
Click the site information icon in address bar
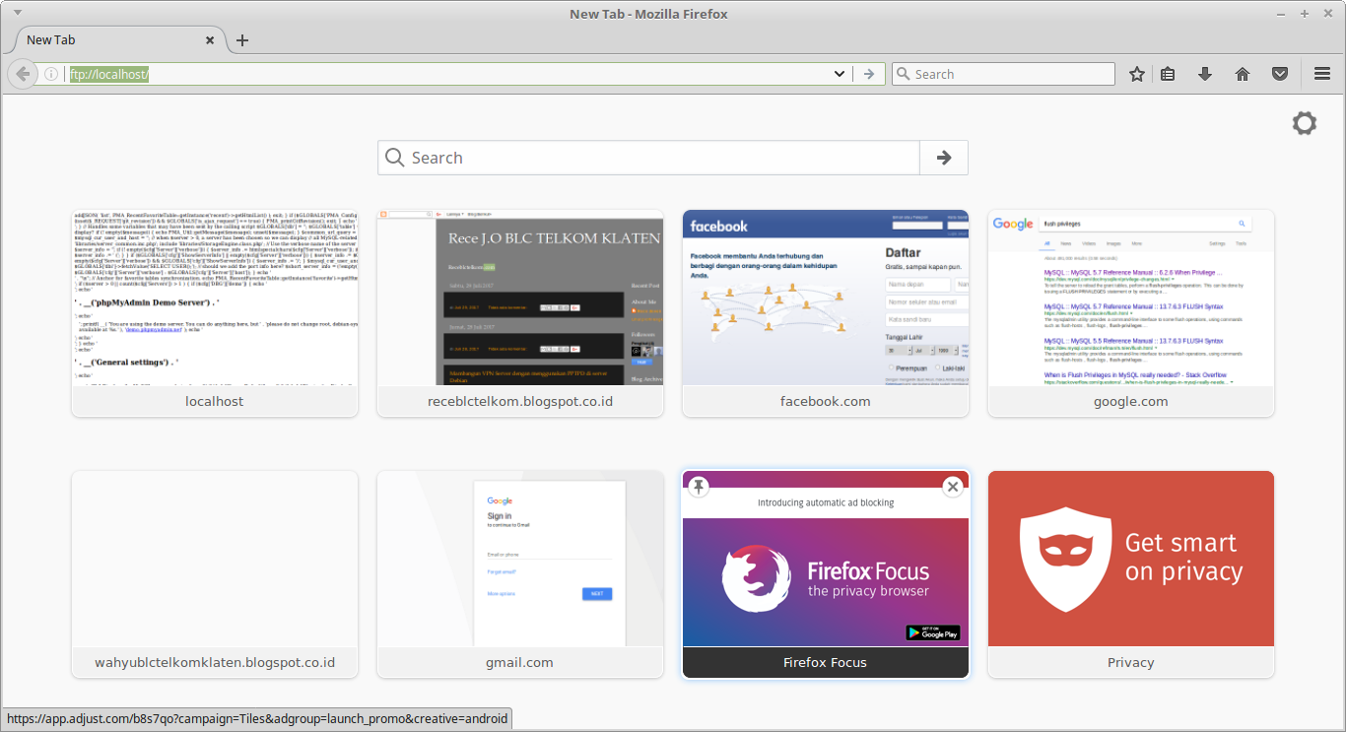click(x=50, y=73)
